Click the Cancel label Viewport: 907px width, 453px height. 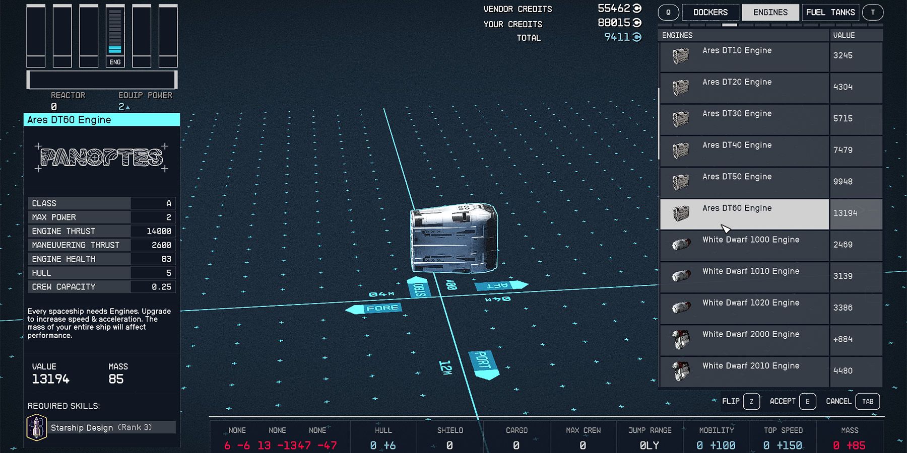click(x=838, y=401)
